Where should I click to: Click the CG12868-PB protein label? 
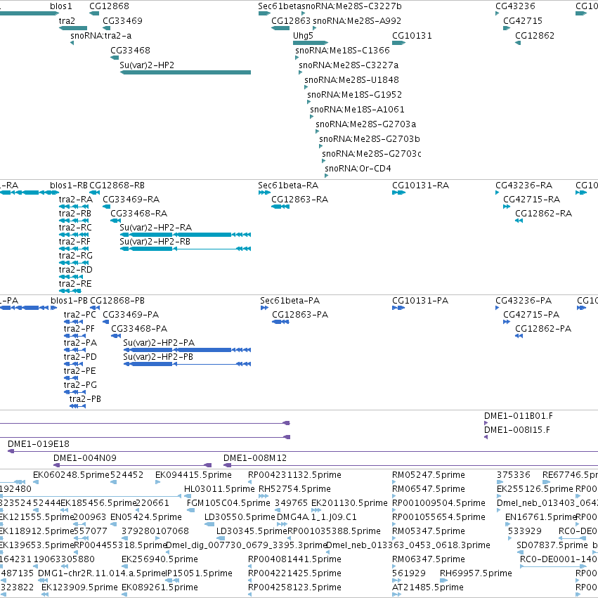tap(117, 301)
